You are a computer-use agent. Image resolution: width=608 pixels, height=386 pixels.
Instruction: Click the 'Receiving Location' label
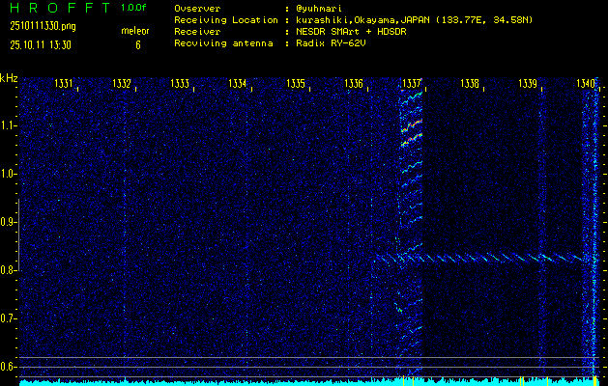coord(226,20)
